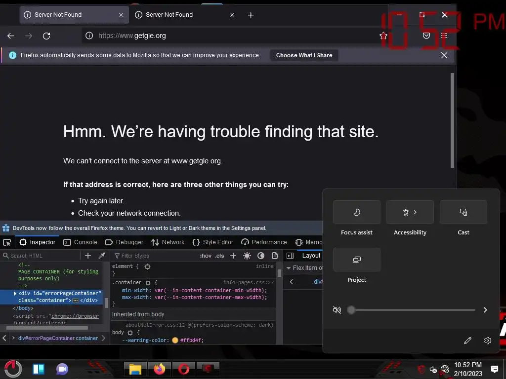
Task: Click the highlighter icon next to element rule
Action: point(147,266)
